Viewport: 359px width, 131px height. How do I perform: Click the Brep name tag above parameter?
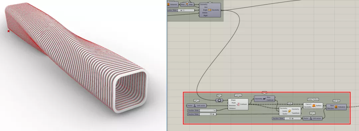point(219,95)
